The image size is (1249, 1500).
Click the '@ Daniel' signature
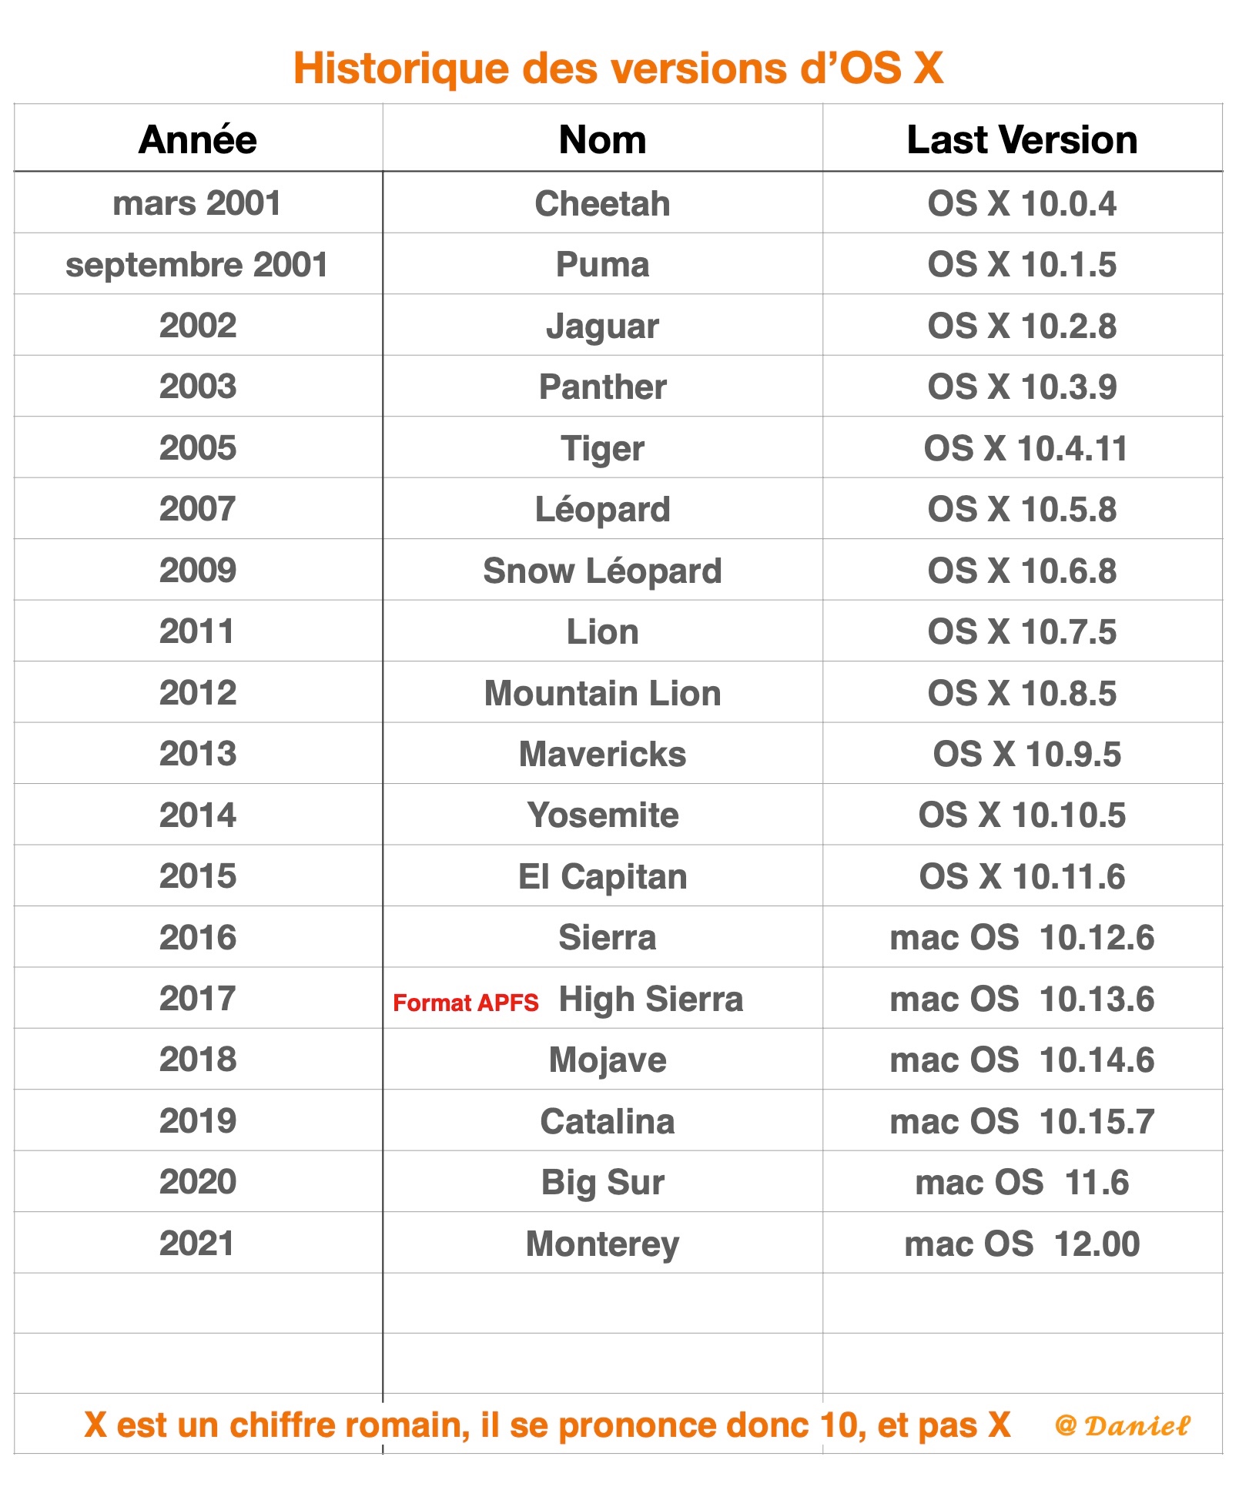pyautogui.click(x=1122, y=1425)
